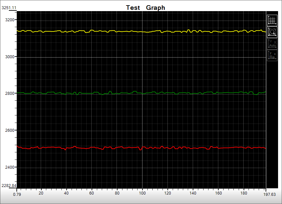The height and width of the screenshot is (204, 282).
Task: Click the 40 label on X axis
Action: click(66, 193)
